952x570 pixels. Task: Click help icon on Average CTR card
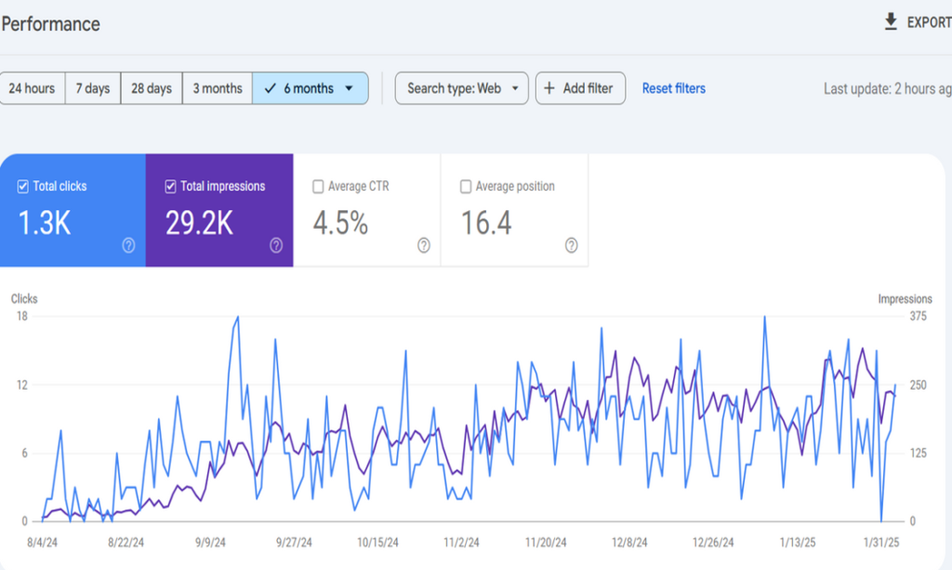coord(424,245)
